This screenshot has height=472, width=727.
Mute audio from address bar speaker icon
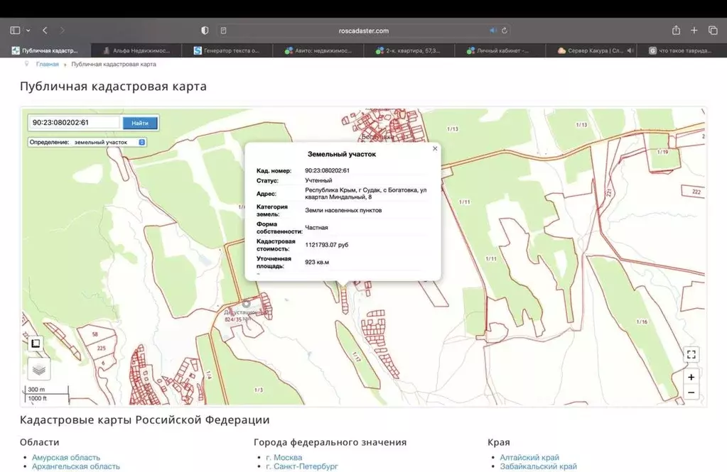[492, 31]
